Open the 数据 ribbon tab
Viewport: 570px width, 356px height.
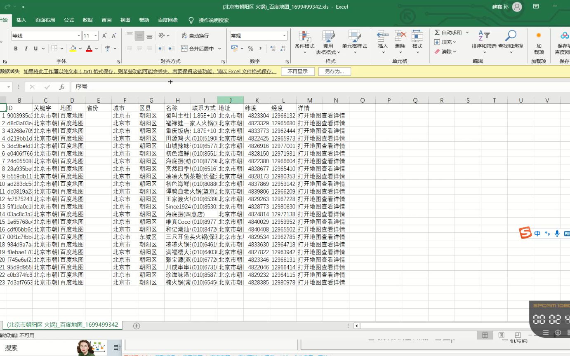pyautogui.click(x=88, y=20)
